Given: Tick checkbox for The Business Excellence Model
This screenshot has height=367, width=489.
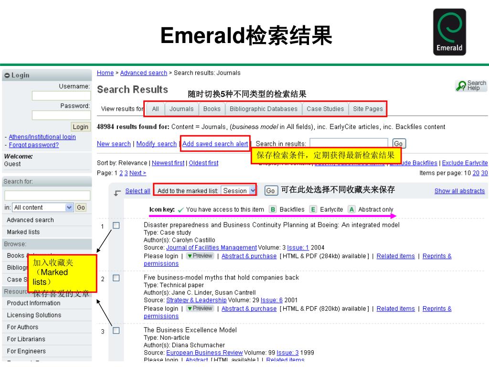Looking at the screenshot, I should (x=116, y=330).
